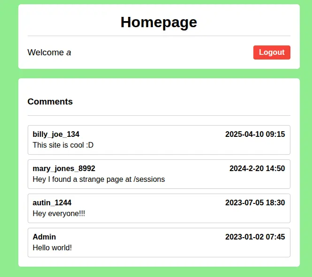Viewport: 312px width, 277px height.
Task: Click the 'Hey everyone!!!' comment text
Action: pos(59,214)
